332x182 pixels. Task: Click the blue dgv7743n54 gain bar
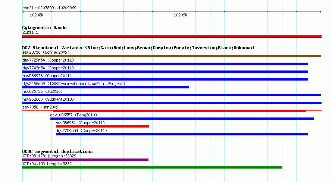click(x=165, y=72)
